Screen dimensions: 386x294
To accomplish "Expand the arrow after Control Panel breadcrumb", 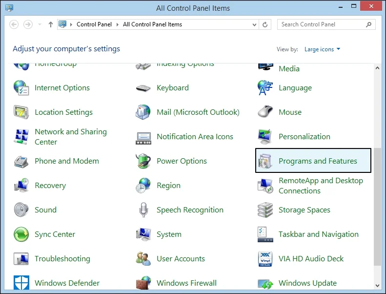I will [118, 24].
